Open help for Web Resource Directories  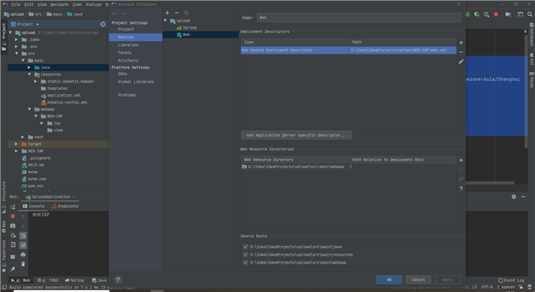pos(461,189)
